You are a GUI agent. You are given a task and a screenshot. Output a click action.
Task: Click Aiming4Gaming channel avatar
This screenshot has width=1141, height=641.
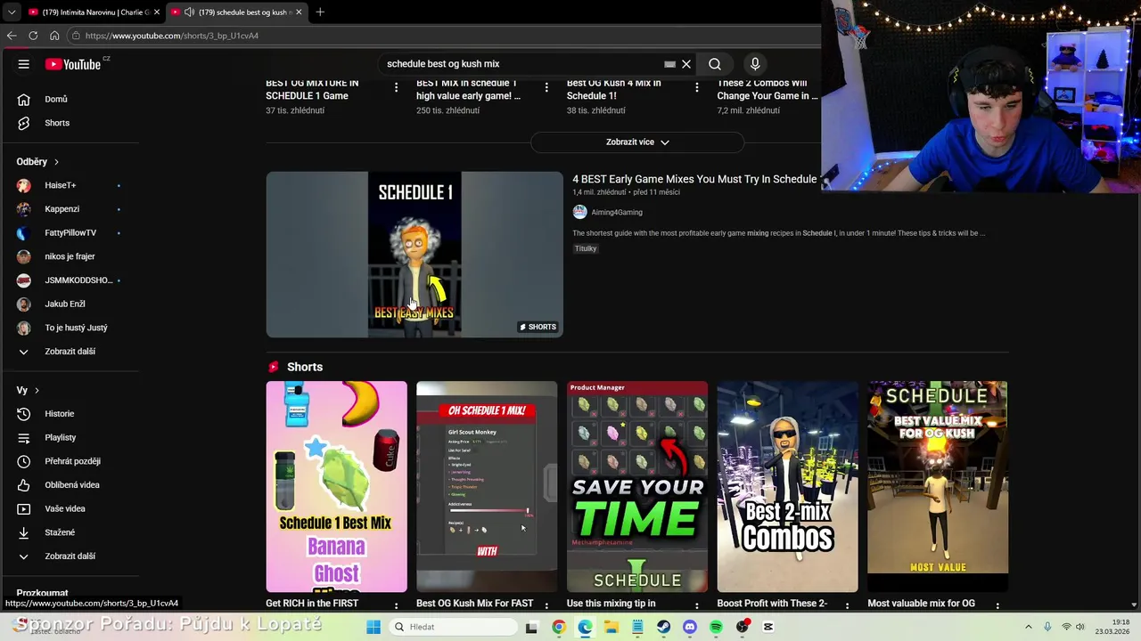(x=579, y=212)
